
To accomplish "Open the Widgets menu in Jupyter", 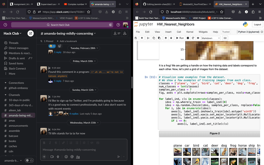I will (x=203, y=32).
